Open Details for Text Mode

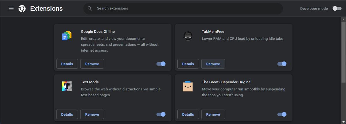tap(67, 114)
